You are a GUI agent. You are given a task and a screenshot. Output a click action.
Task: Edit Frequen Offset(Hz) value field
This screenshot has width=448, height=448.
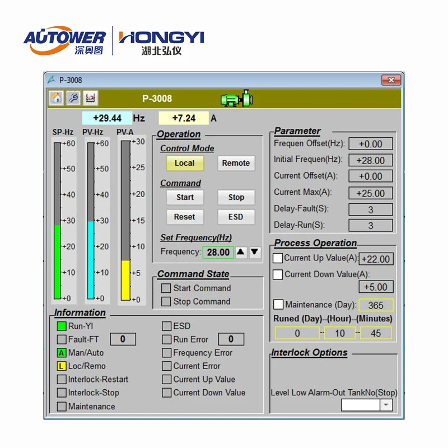point(371,144)
